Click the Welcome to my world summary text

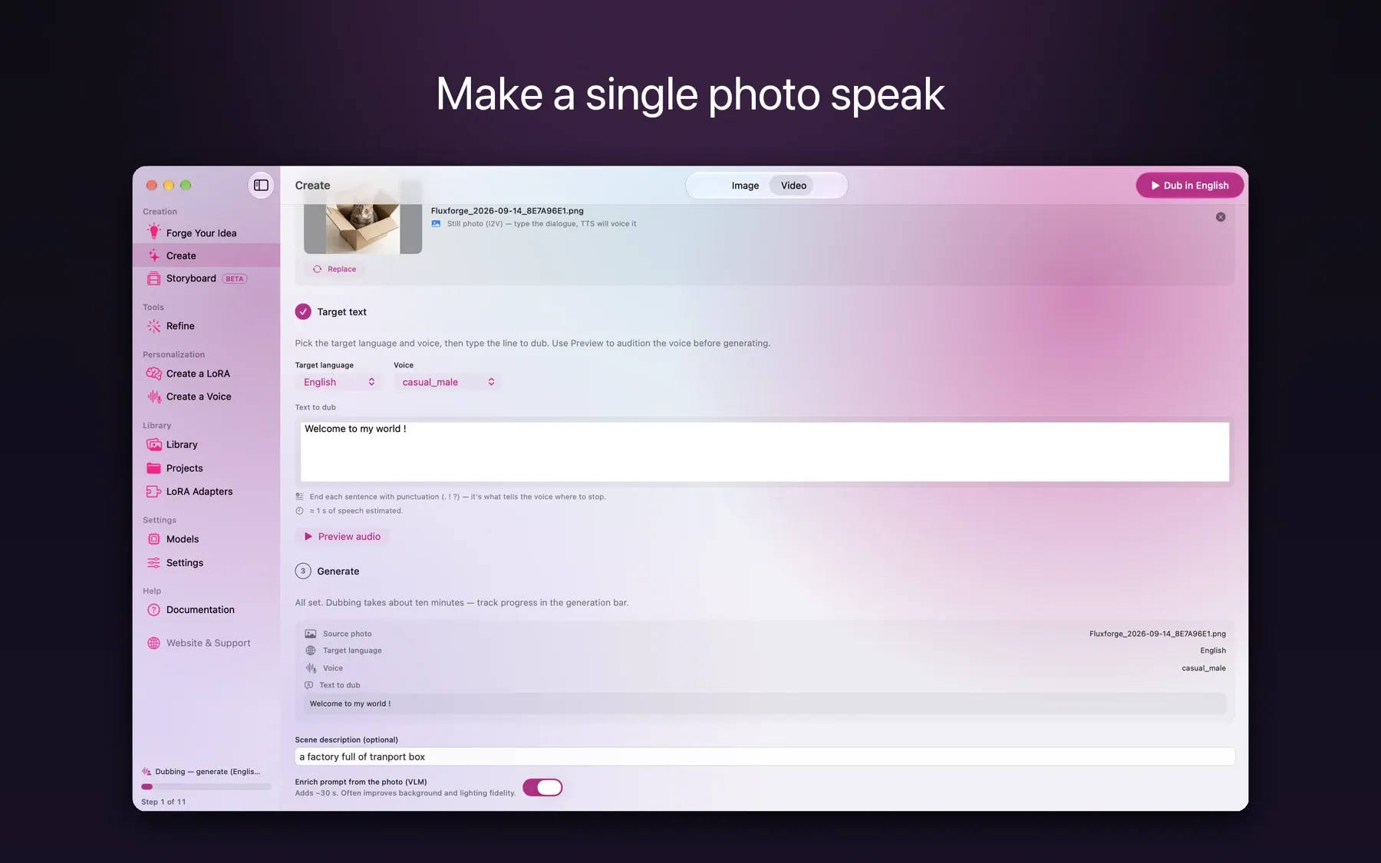click(350, 703)
